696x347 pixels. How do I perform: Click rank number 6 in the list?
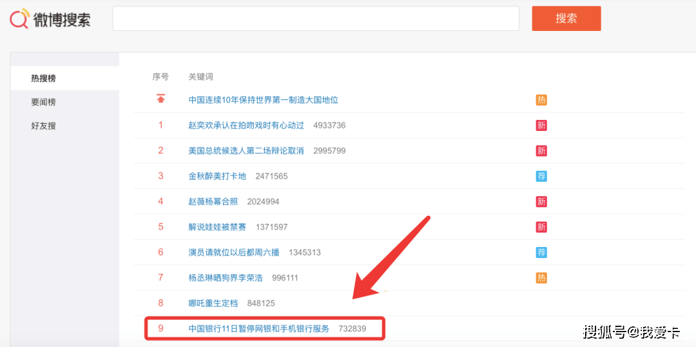[160, 252]
